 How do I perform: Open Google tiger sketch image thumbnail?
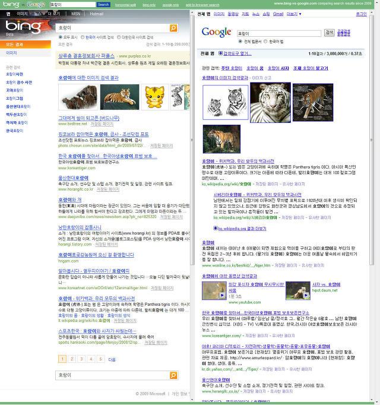tap(226, 102)
